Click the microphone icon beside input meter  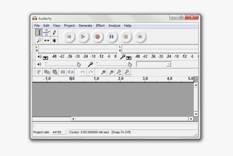click(122, 57)
